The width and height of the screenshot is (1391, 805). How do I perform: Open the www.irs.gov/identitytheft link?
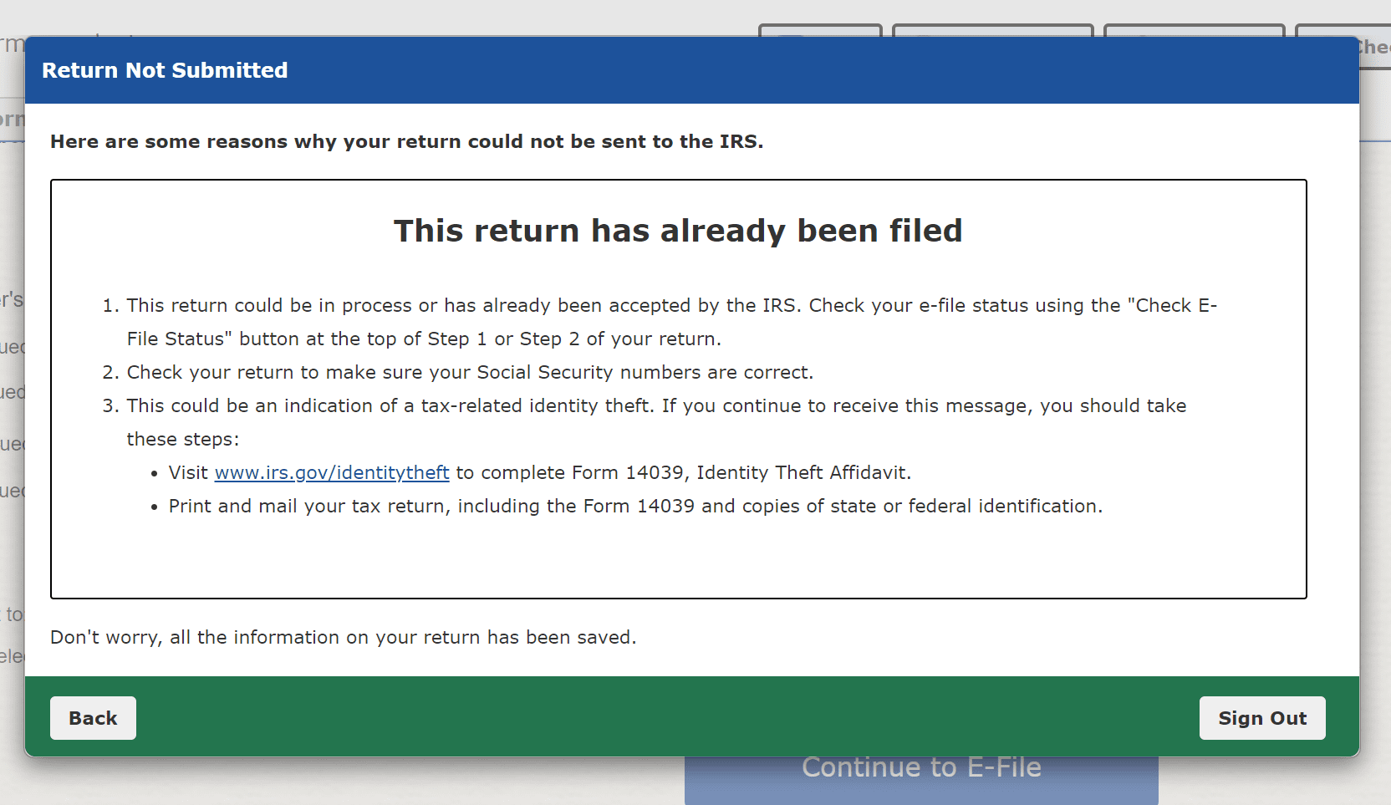[x=332, y=472]
